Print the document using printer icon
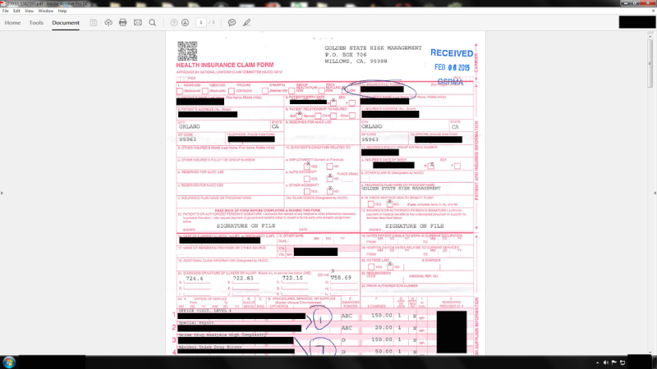The image size is (657, 369). (122, 22)
